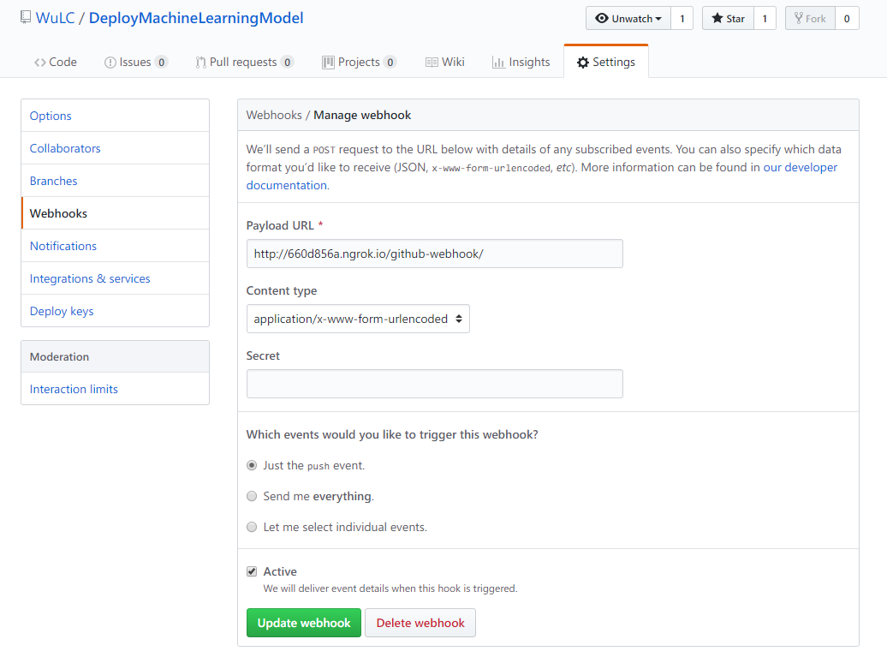Click the Projects count badge
This screenshot has height=663, width=887.
(x=390, y=63)
